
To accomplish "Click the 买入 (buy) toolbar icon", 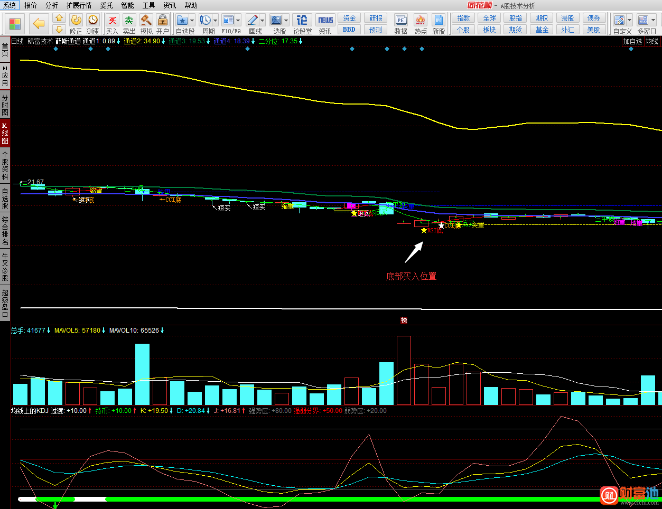I will point(112,21).
